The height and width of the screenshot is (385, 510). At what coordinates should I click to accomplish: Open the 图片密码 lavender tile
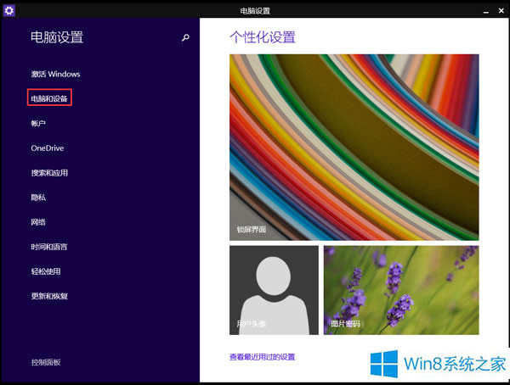[401, 289]
